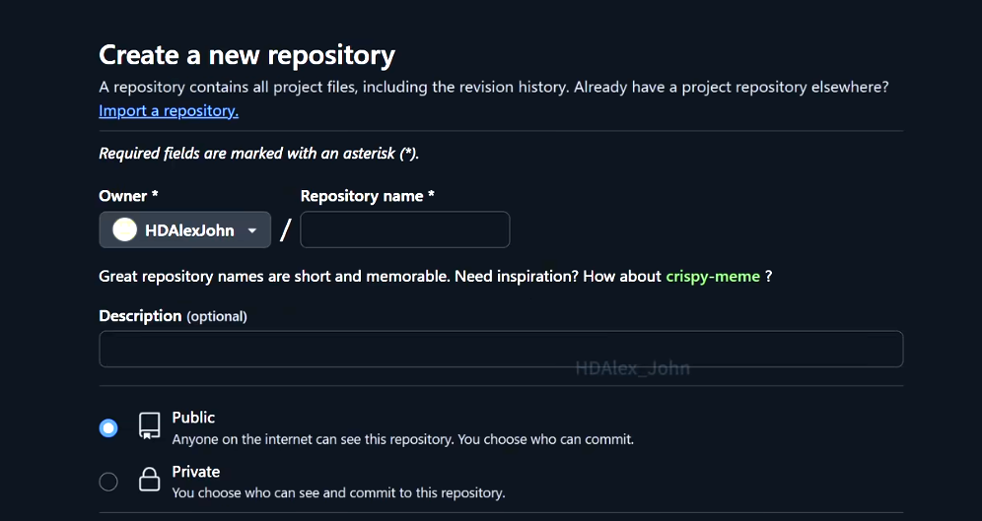
Task: Click the Import a repository link
Action: pyautogui.click(x=169, y=111)
